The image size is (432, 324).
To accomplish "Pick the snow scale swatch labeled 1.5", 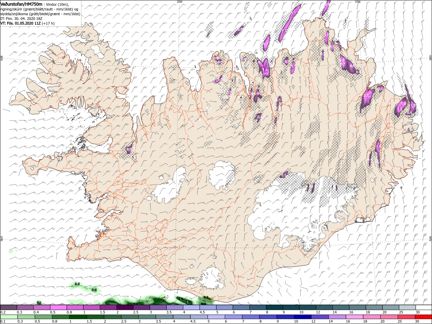I will (108, 307).
